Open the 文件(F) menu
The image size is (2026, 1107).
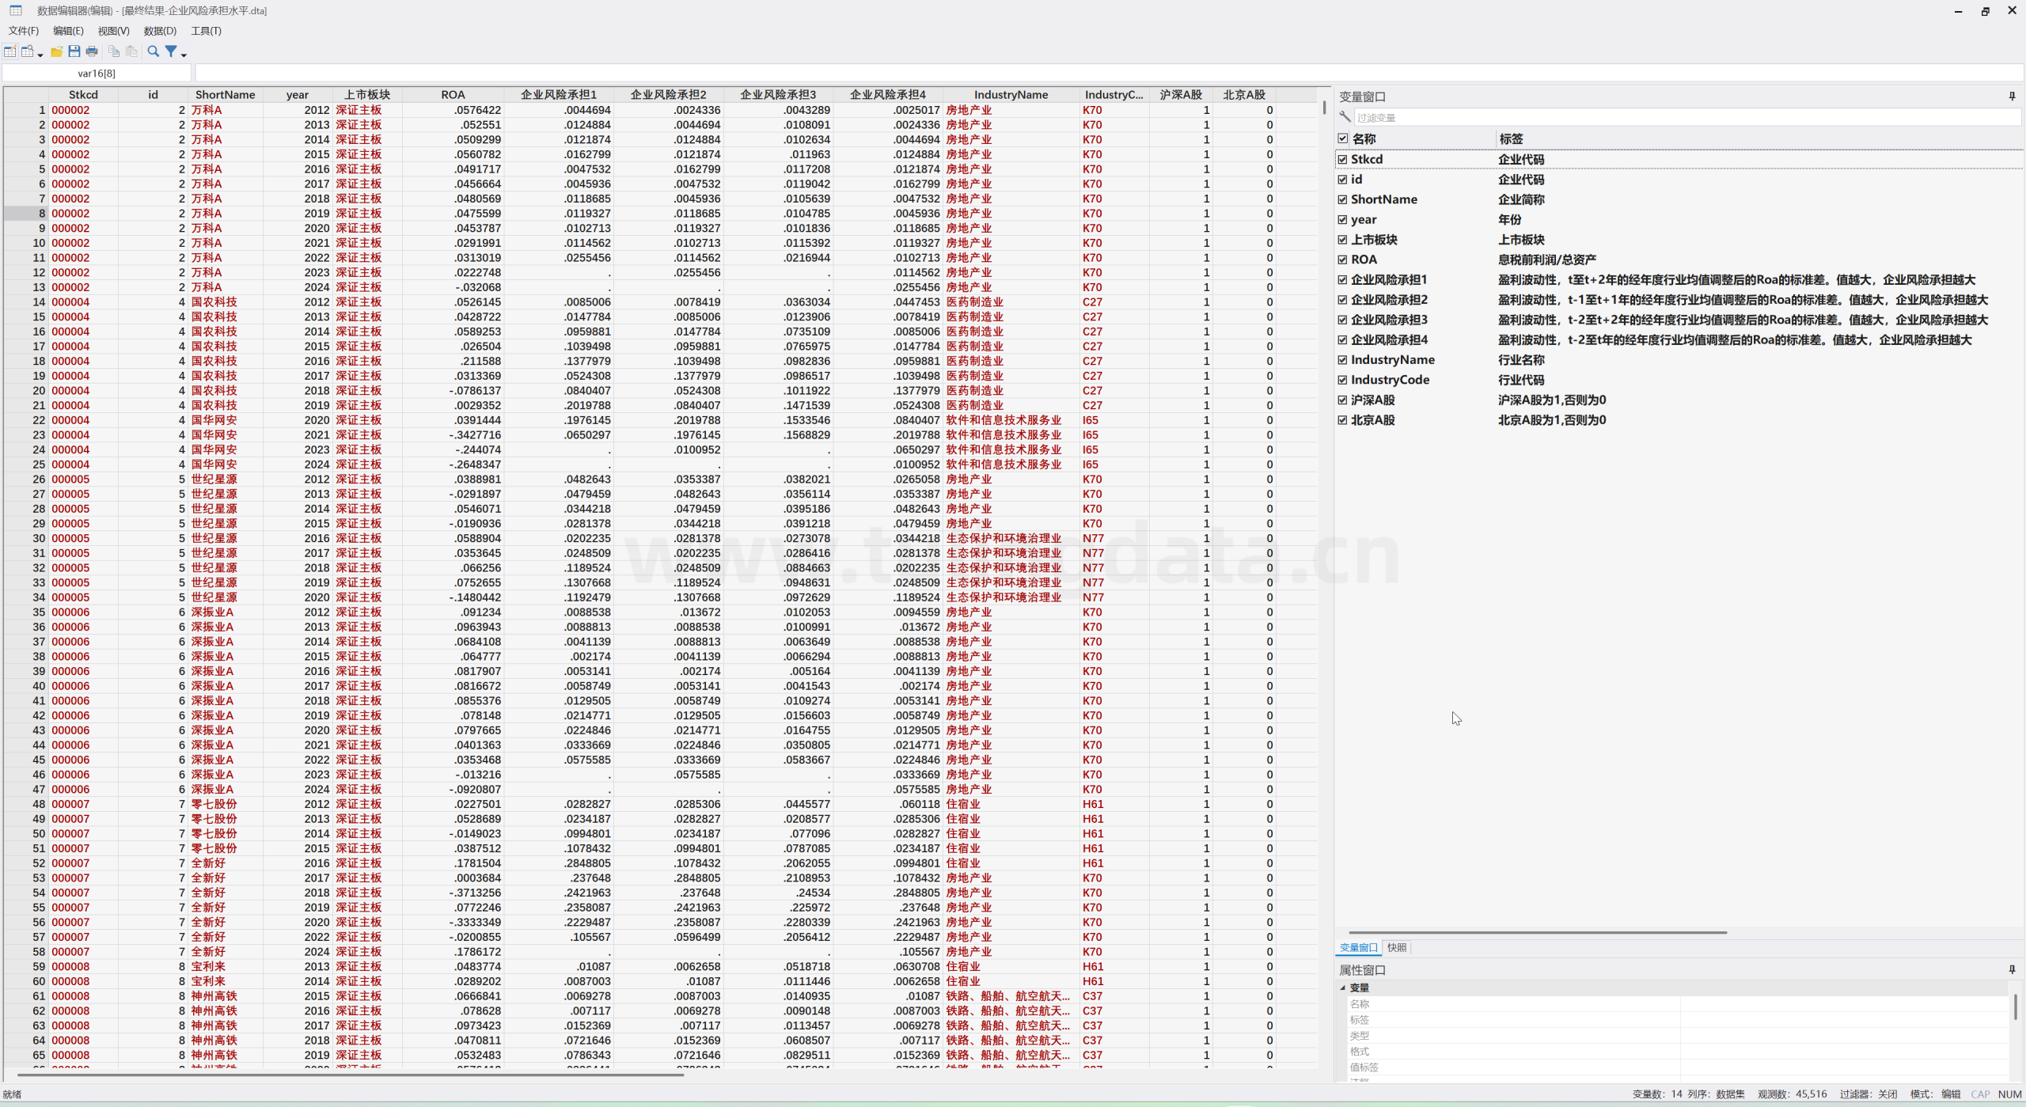pyautogui.click(x=24, y=31)
